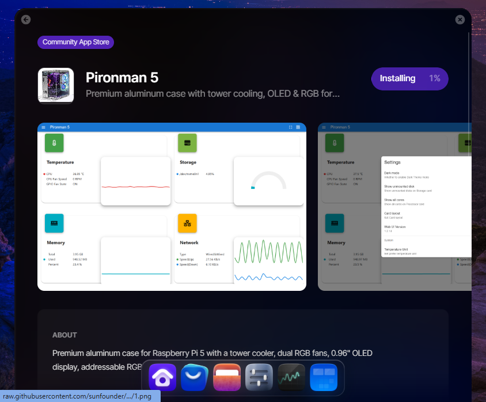Click the Storage gauge in first screenshot
This screenshot has width=486, height=402.
pyautogui.click(x=269, y=181)
